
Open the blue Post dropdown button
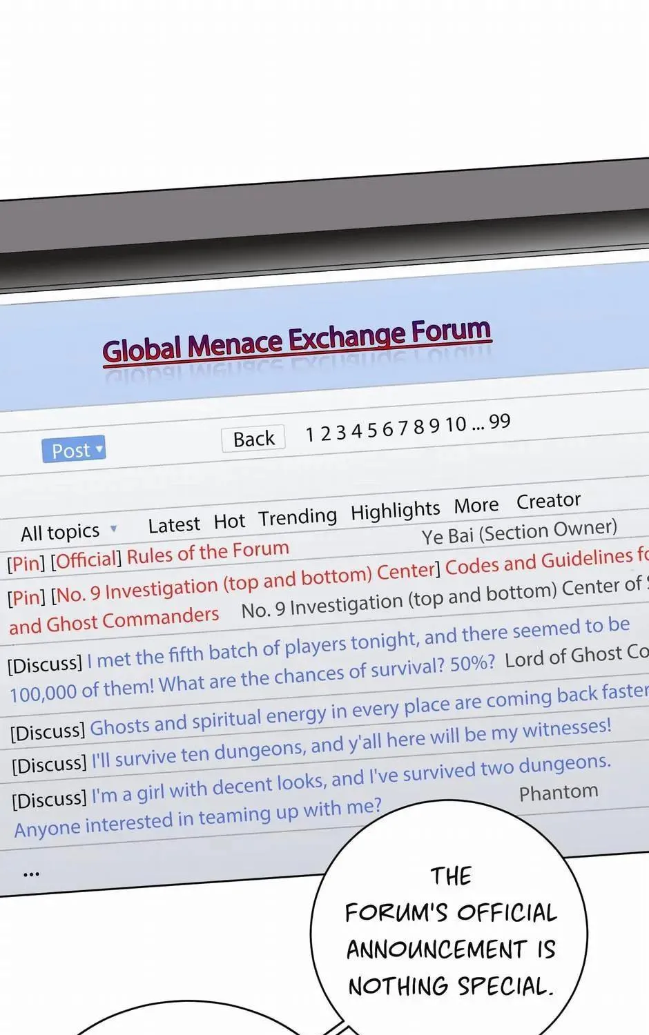coord(73,450)
